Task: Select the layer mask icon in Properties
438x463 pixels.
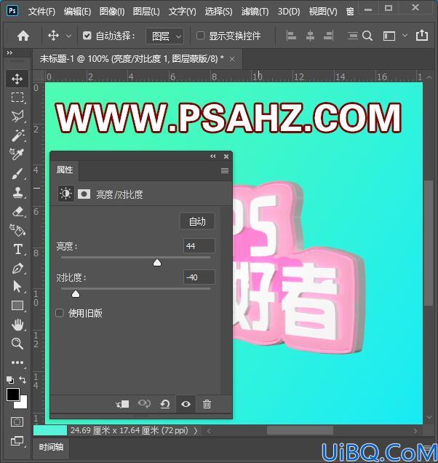Action: click(x=84, y=194)
